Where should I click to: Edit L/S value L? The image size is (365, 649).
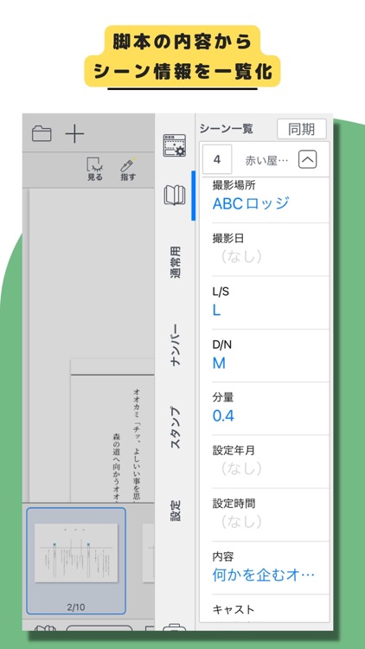216,310
